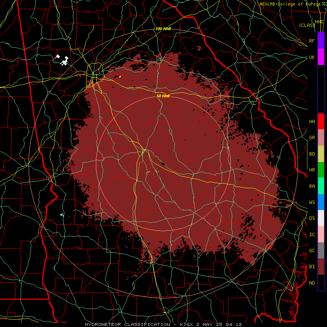The width and height of the screenshot is (327, 327).
Task: Click the HA legend label
Action: (312, 122)
